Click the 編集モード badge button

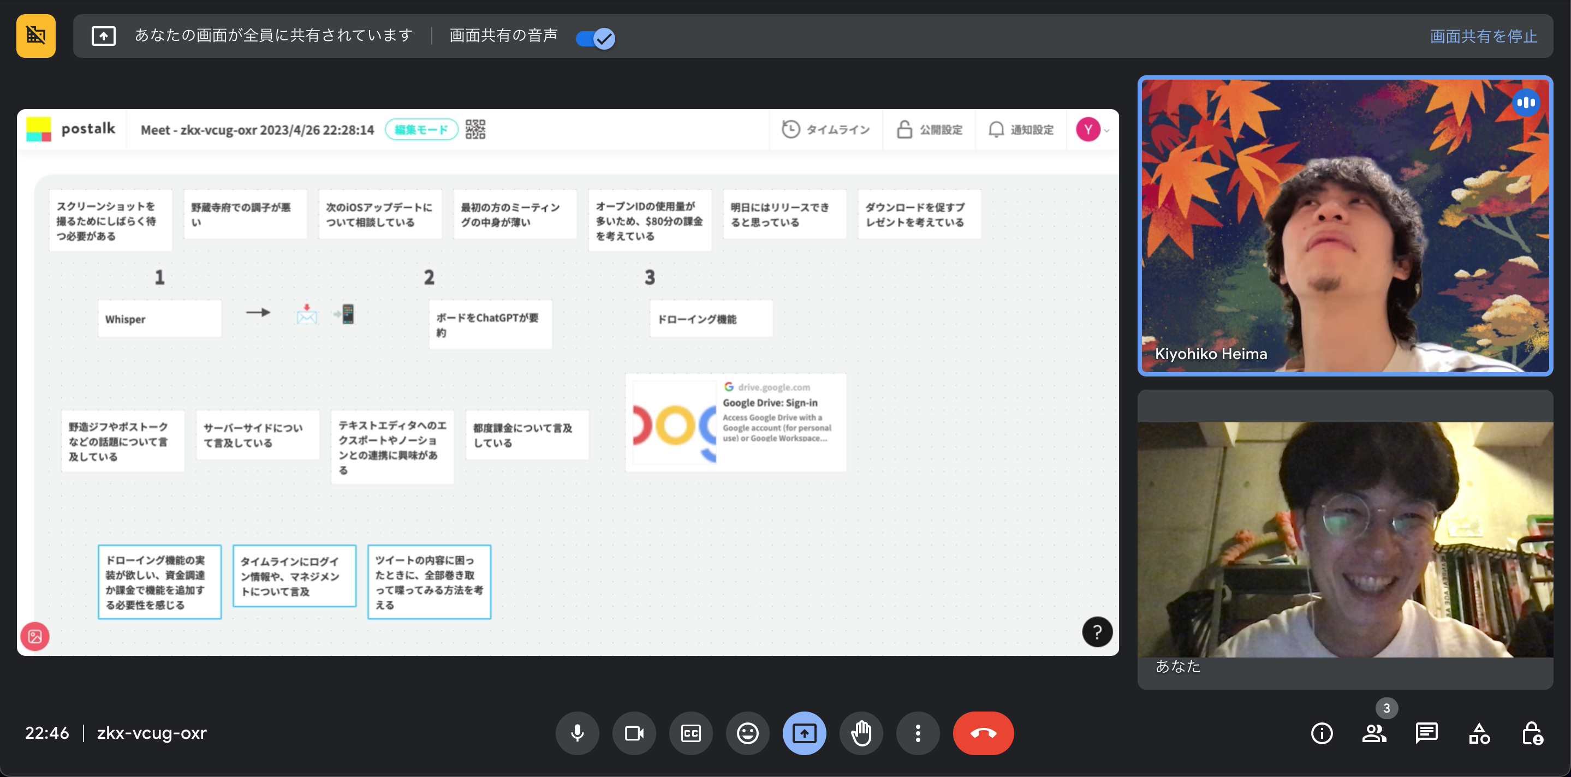coord(421,129)
